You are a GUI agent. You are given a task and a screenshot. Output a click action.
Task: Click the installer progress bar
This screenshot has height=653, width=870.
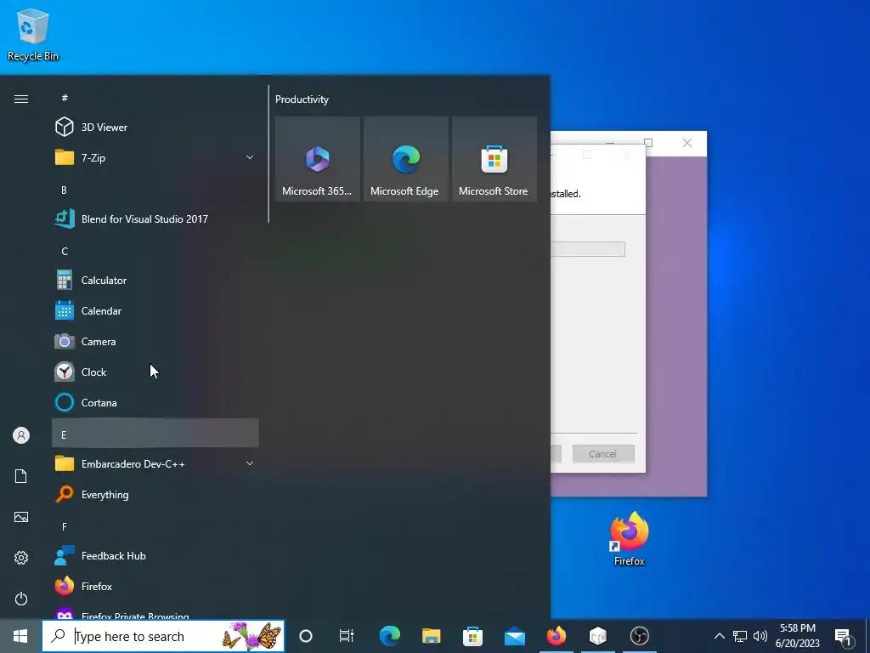(x=588, y=249)
